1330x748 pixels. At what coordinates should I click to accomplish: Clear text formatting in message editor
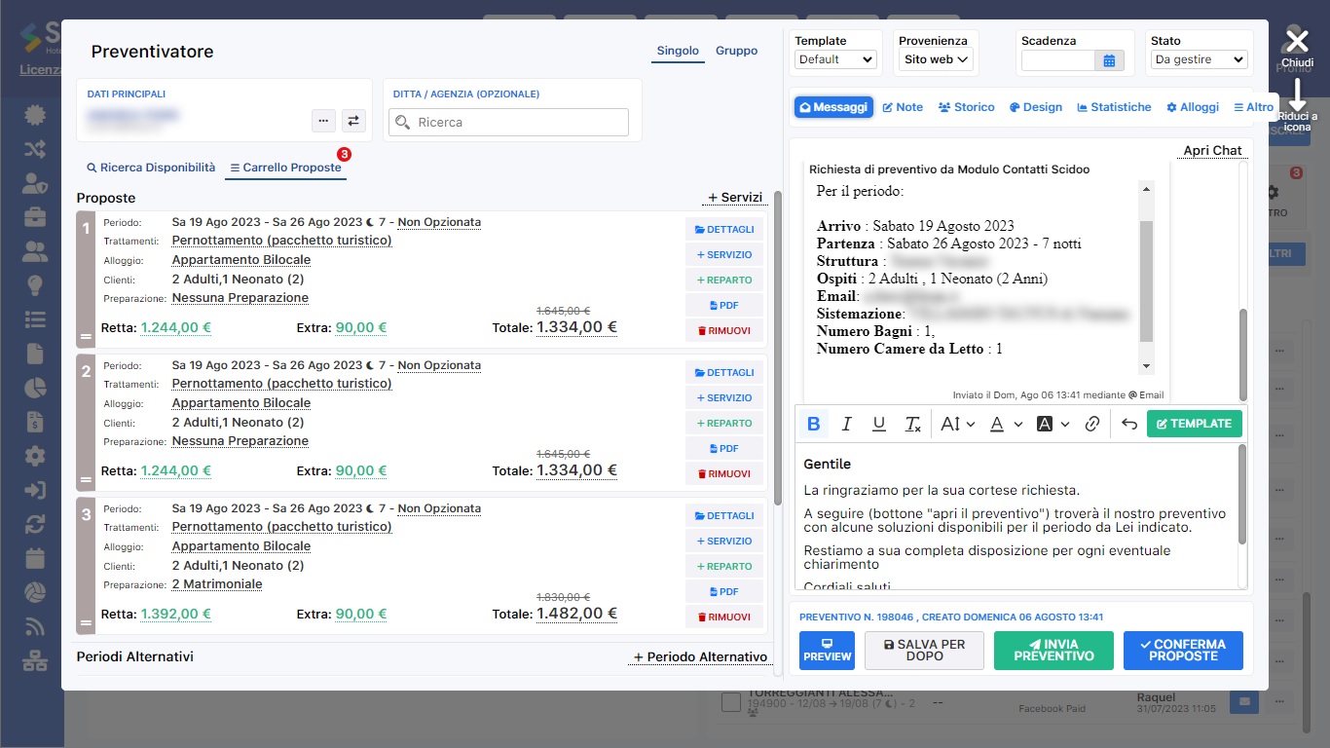[912, 424]
